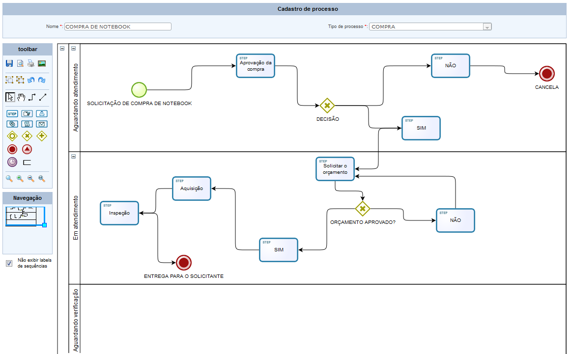Collapse the whole pool with outer minus

(62, 48)
